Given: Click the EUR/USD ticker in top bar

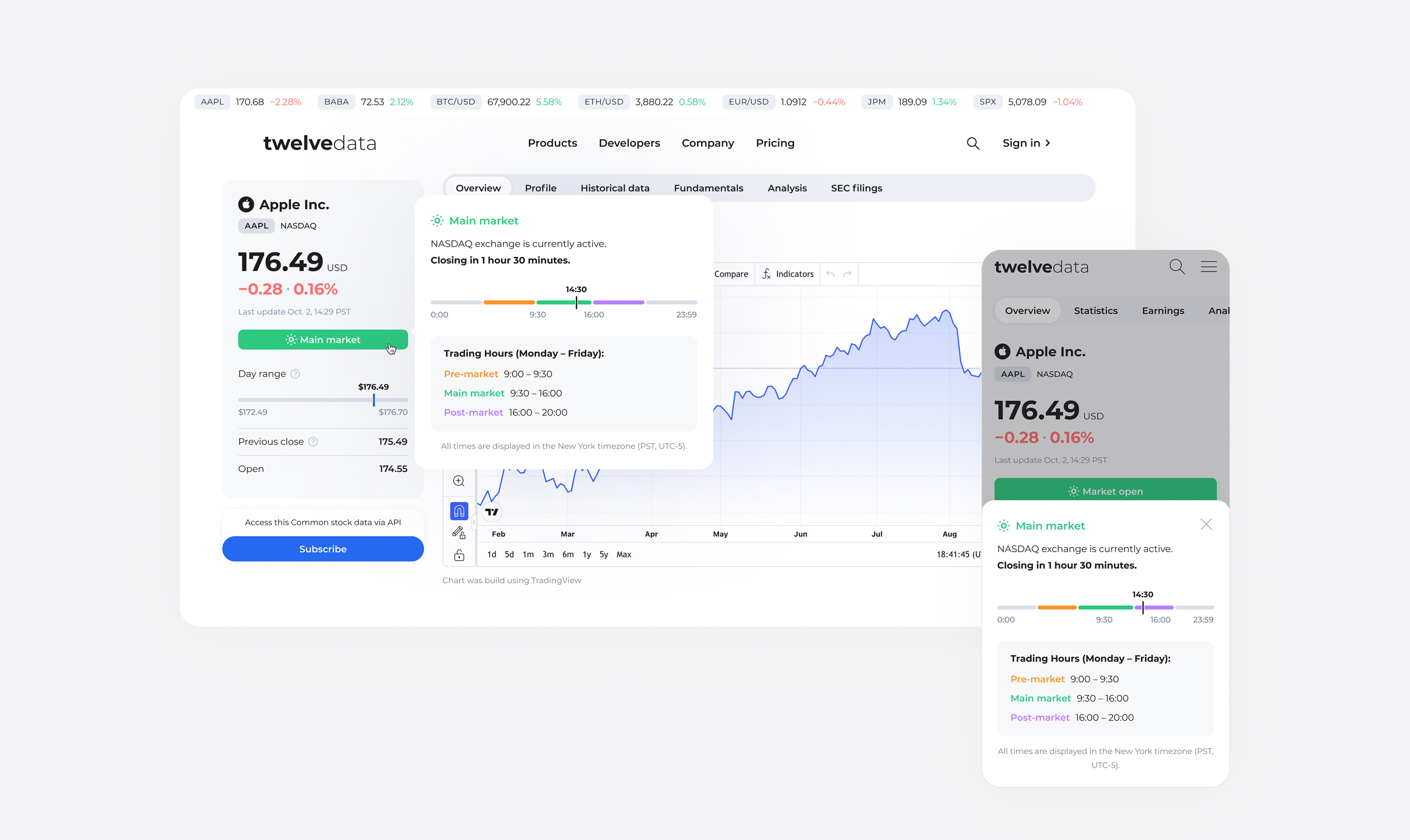Looking at the screenshot, I should pos(749,102).
